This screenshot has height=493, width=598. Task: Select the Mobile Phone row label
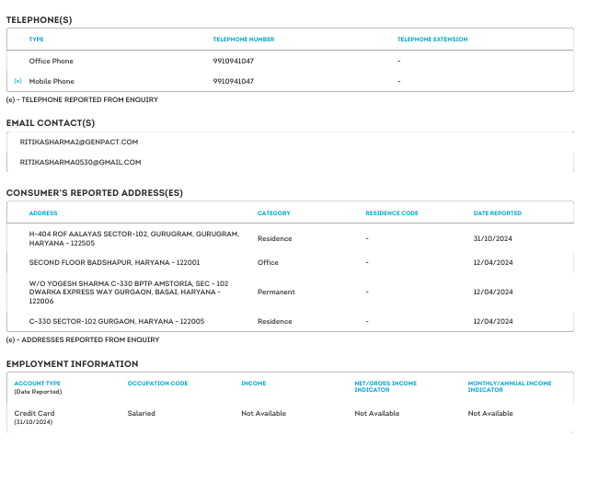[x=52, y=82]
